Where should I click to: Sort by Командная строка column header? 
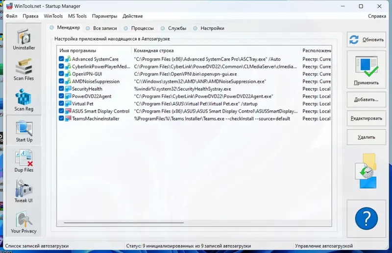216,50
